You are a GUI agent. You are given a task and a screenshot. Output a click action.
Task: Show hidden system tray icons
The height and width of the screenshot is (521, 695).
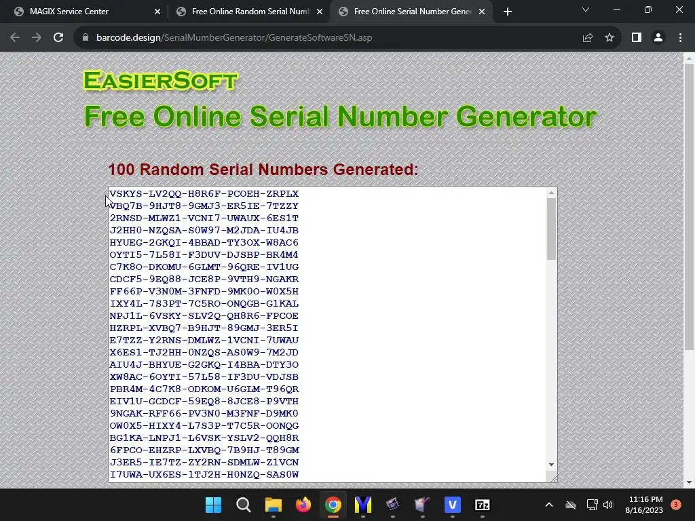pos(548,505)
